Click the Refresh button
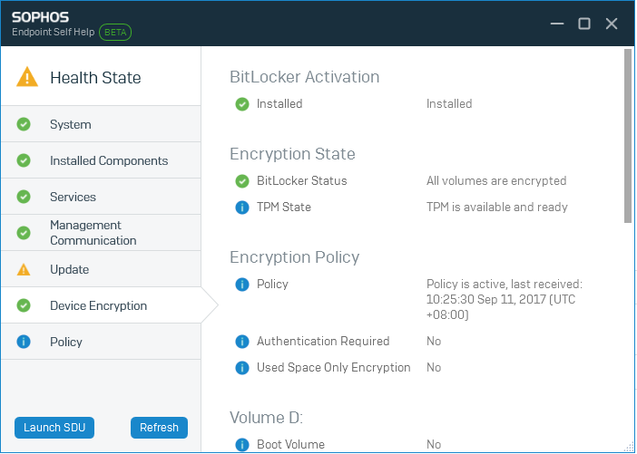Image resolution: width=637 pixels, height=454 pixels. [160, 428]
